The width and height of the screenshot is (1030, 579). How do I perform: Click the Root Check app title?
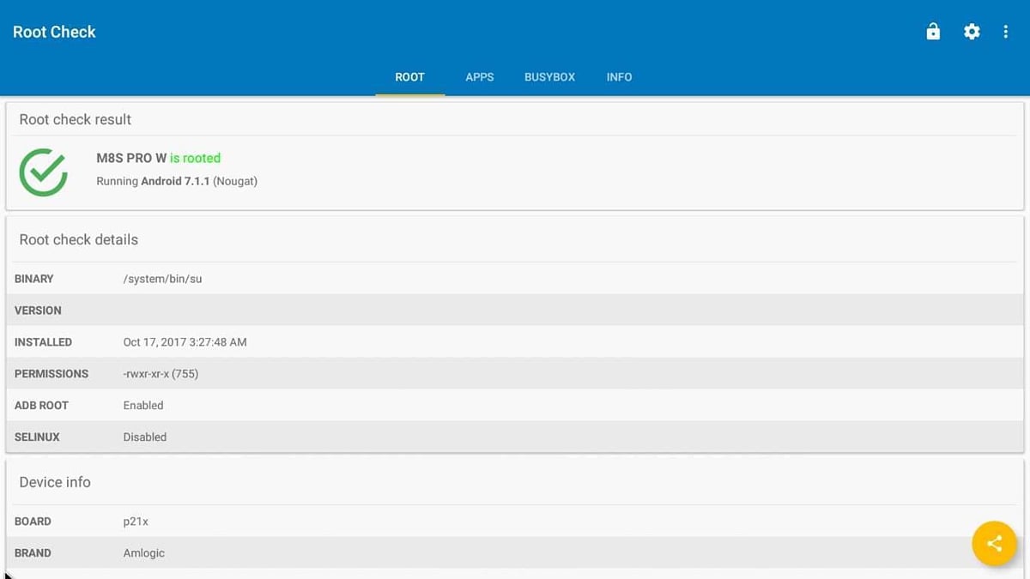54,32
